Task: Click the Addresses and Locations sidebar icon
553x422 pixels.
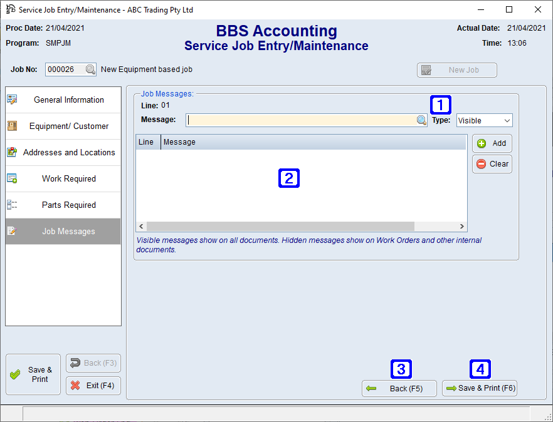Action: coord(12,152)
